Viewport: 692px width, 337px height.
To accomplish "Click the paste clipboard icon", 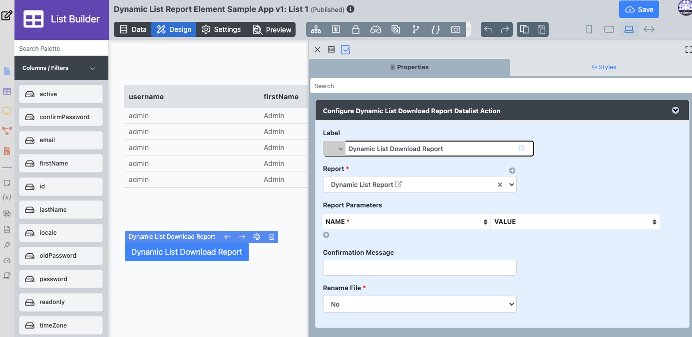I will click(541, 29).
